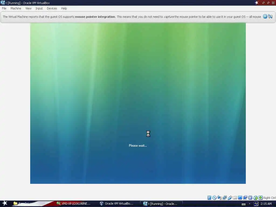The width and height of the screenshot is (276, 207).
Task: Open the View menu
Action: (28, 8)
